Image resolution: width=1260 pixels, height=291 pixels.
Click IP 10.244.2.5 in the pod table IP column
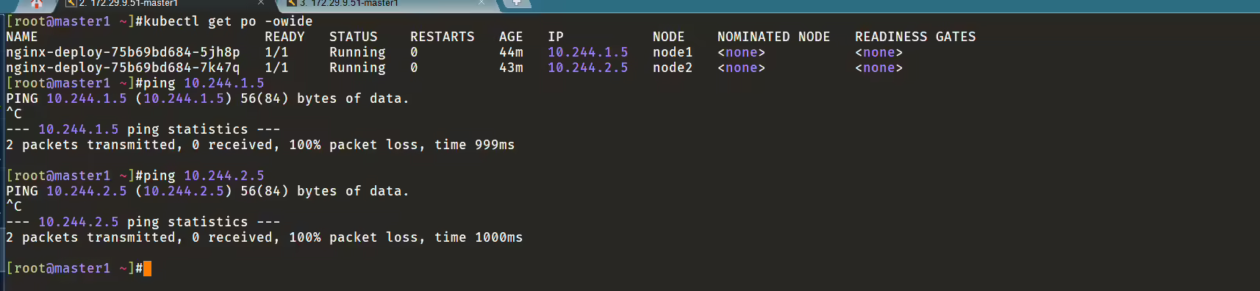[x=588, y=68]
